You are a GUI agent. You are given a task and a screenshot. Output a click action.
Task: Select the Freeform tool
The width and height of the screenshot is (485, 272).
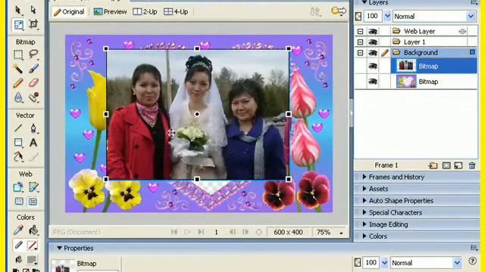coord(18,156)
